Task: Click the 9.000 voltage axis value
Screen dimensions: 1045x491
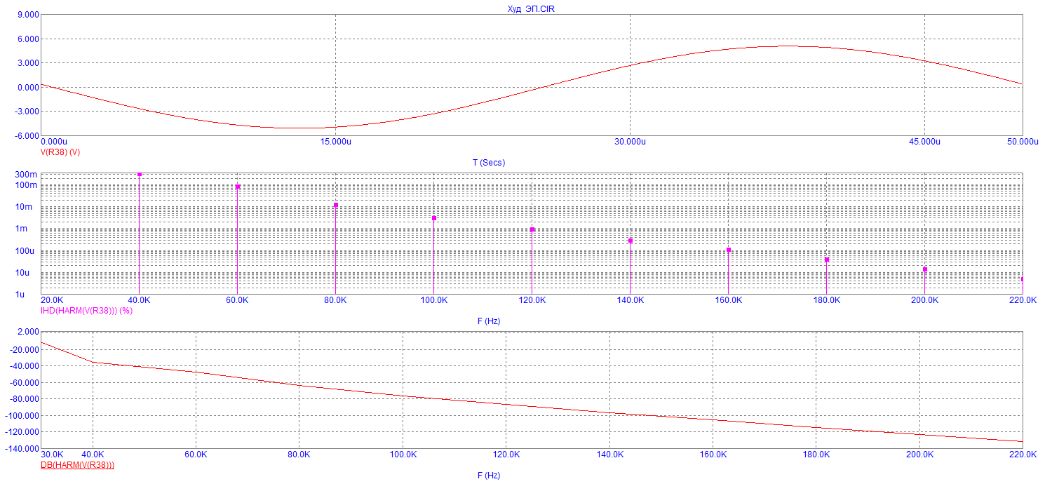Action: tap(27, 15)
